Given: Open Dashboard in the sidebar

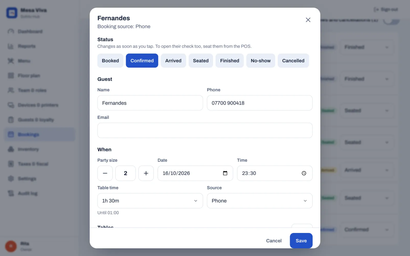Looking at the screenshot, I should [x=40, y=31].
